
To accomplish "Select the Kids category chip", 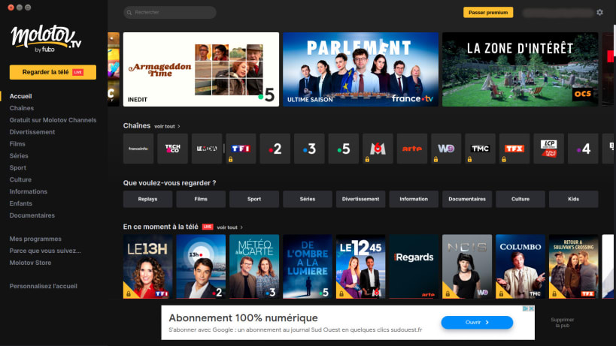I will tap(574, 199).
